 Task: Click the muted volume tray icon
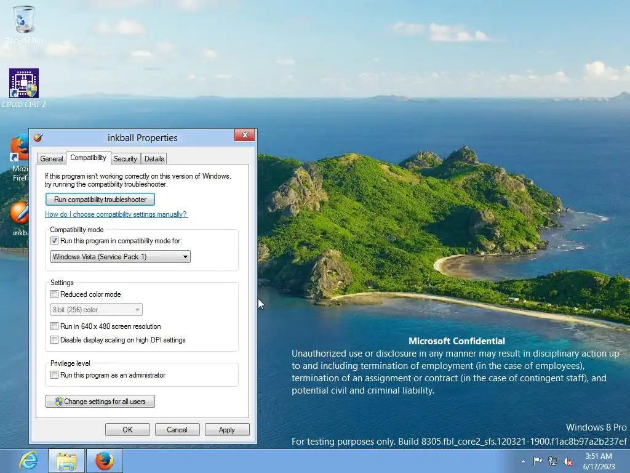tap(568, 461)
